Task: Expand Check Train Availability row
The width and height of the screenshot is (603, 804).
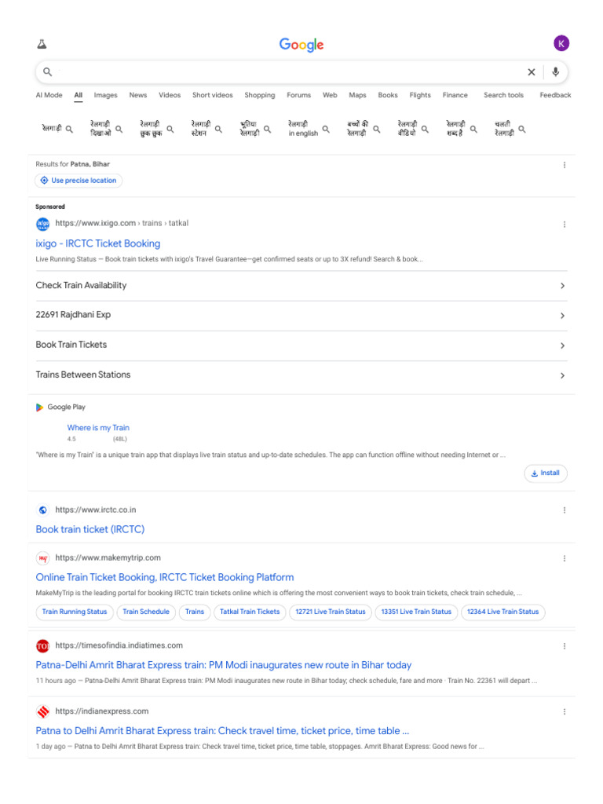Action: click(x=562, y=286)
